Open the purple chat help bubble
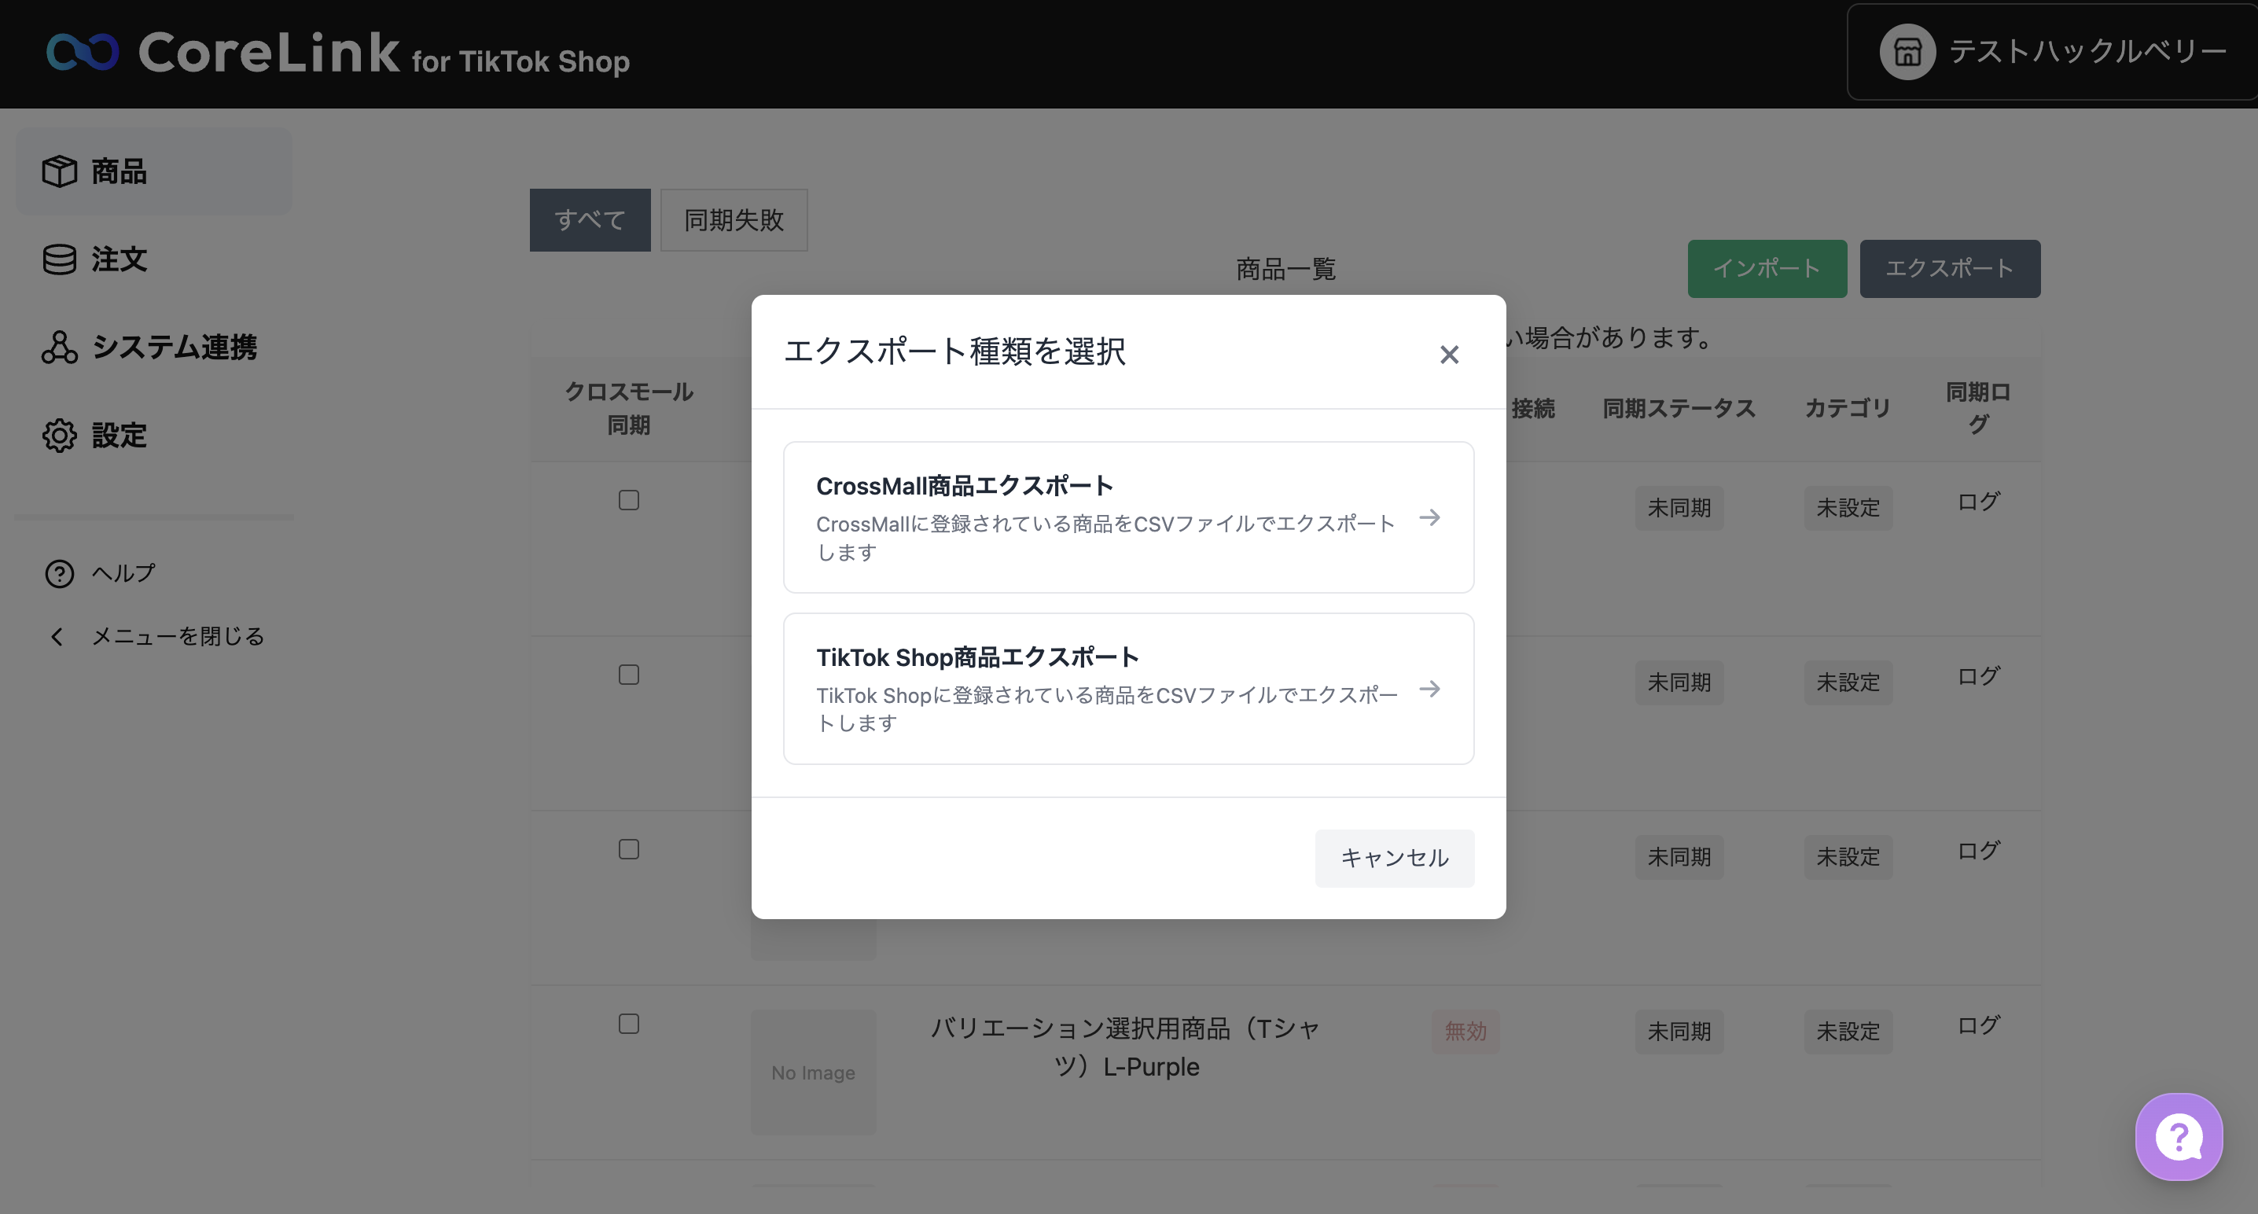This screenshot has width=2258, height=1214. (x=2179, y=1137)
